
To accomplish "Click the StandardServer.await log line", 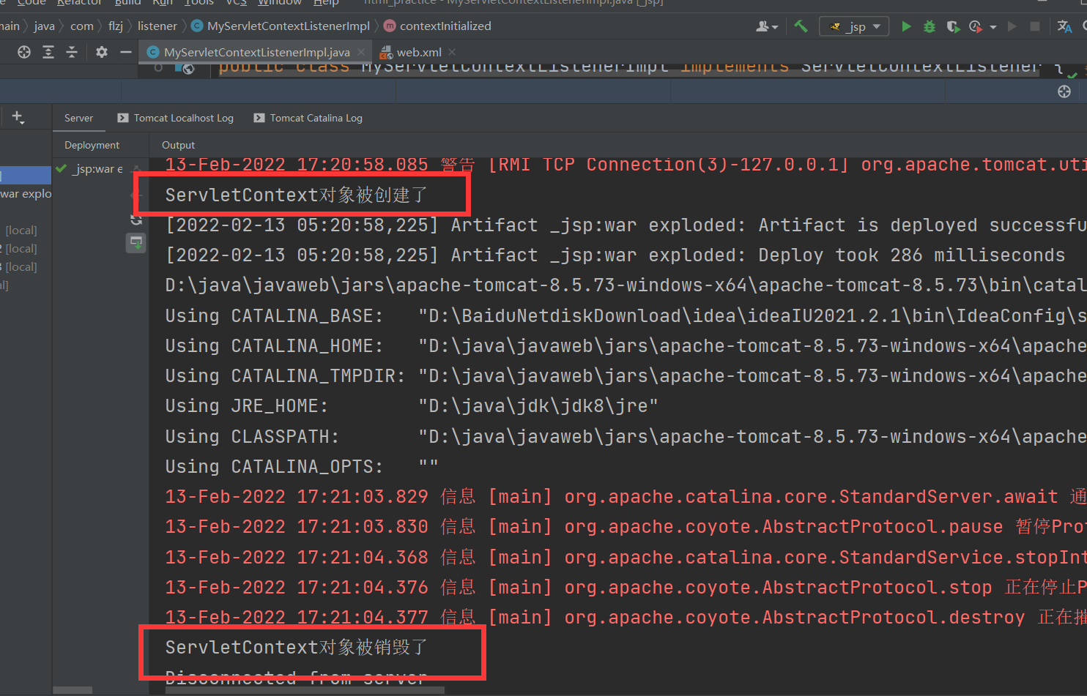I will [x=626, y=497].
